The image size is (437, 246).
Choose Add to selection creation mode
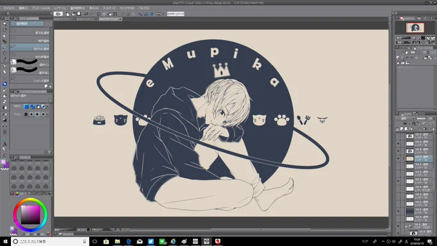pyautogui.click(x=32, y=107)
